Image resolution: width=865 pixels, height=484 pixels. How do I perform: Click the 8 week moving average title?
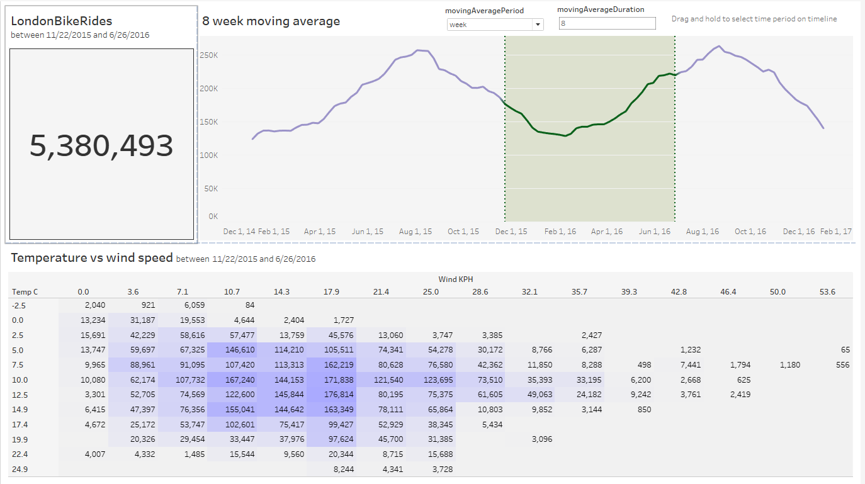point(271,21)
